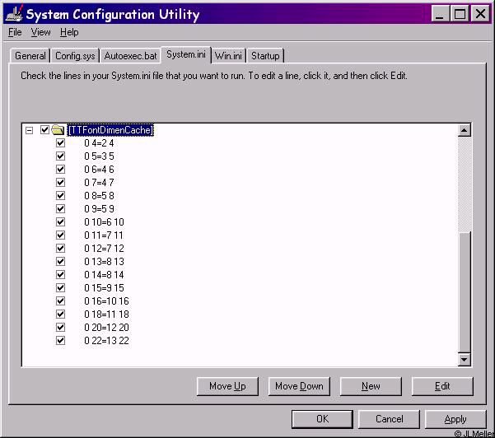Select the '0 14=8 14' line text
This screenshot has width=495, height=438.
(104, 275)
